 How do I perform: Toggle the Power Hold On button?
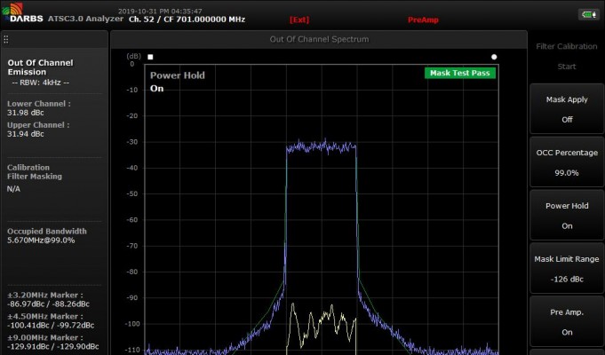click(x=567, y=216)
